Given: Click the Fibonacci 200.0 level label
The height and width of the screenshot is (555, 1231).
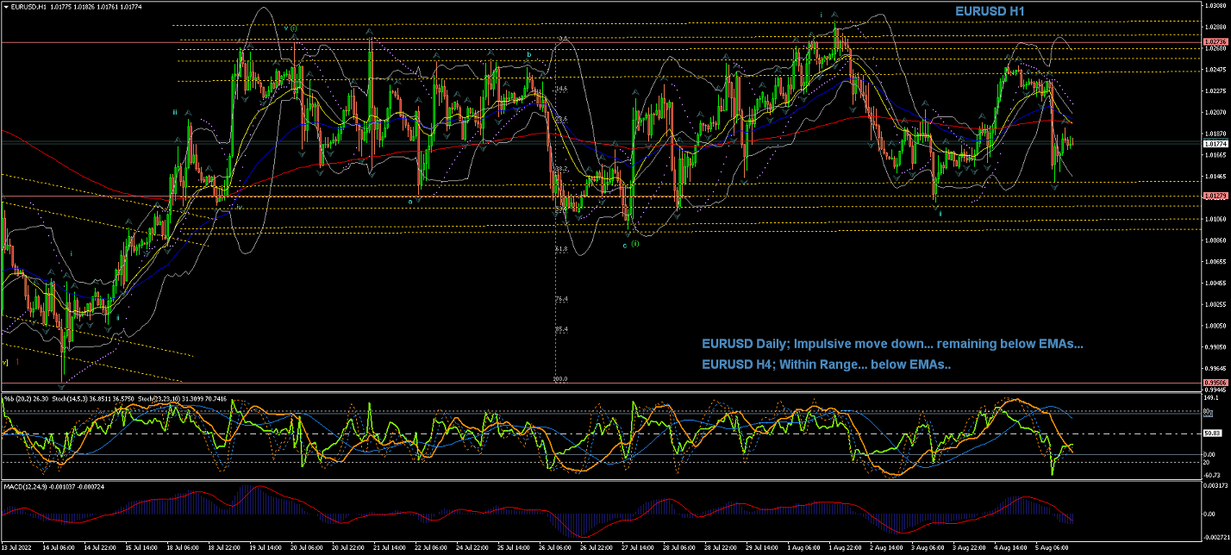Looking at the screenshot, I should [x=560, y=378].
